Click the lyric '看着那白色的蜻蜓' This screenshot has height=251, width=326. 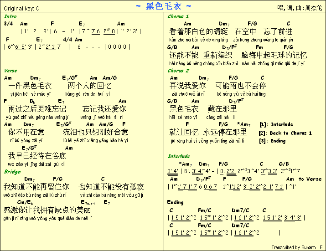tap(198, 31)
